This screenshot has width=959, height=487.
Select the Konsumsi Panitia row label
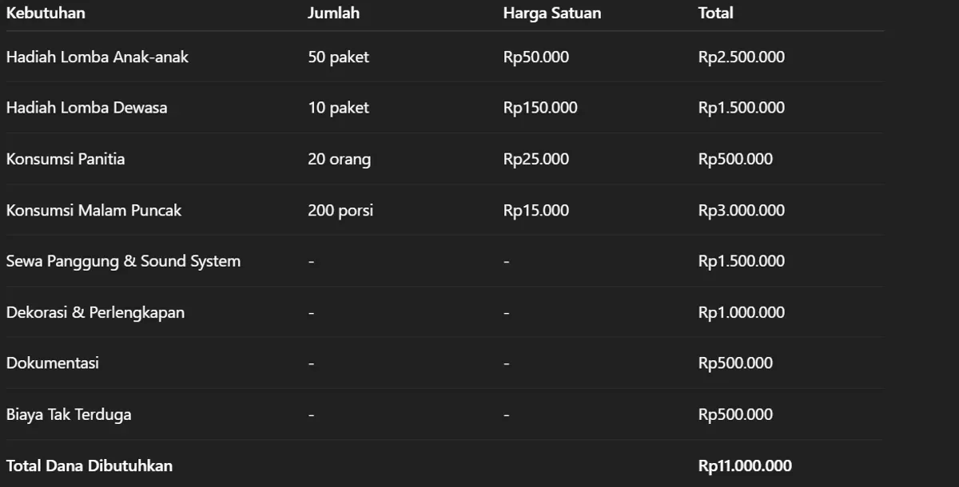[x=66, y=159]
